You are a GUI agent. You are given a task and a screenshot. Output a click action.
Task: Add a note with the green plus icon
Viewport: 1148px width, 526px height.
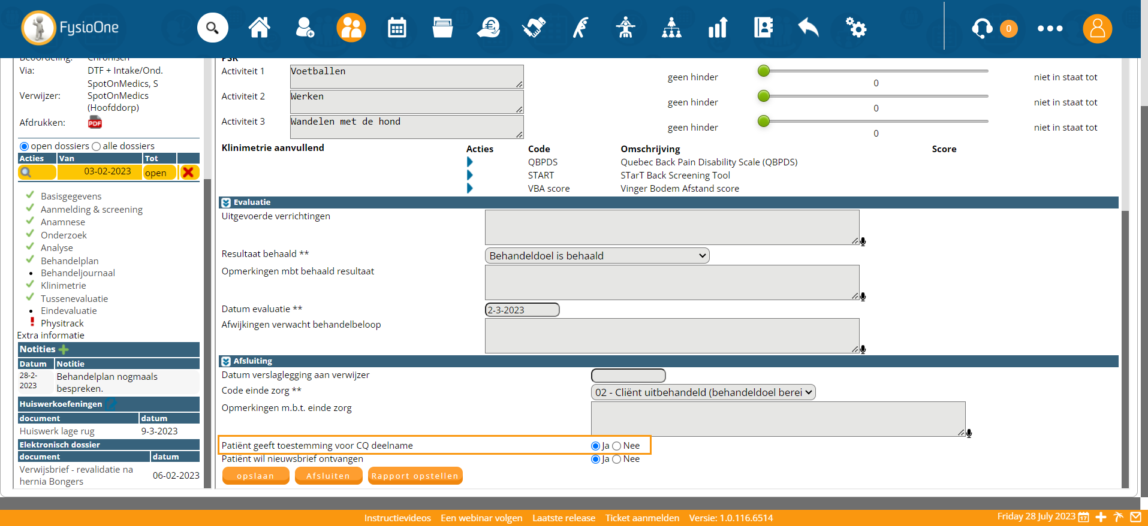(x=64, y=349)
